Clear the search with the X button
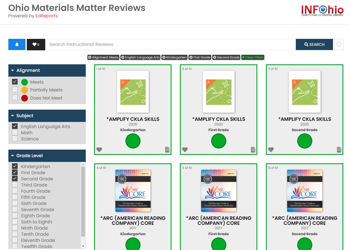Viewport: 350px width, 250px height. pos(339,44)
